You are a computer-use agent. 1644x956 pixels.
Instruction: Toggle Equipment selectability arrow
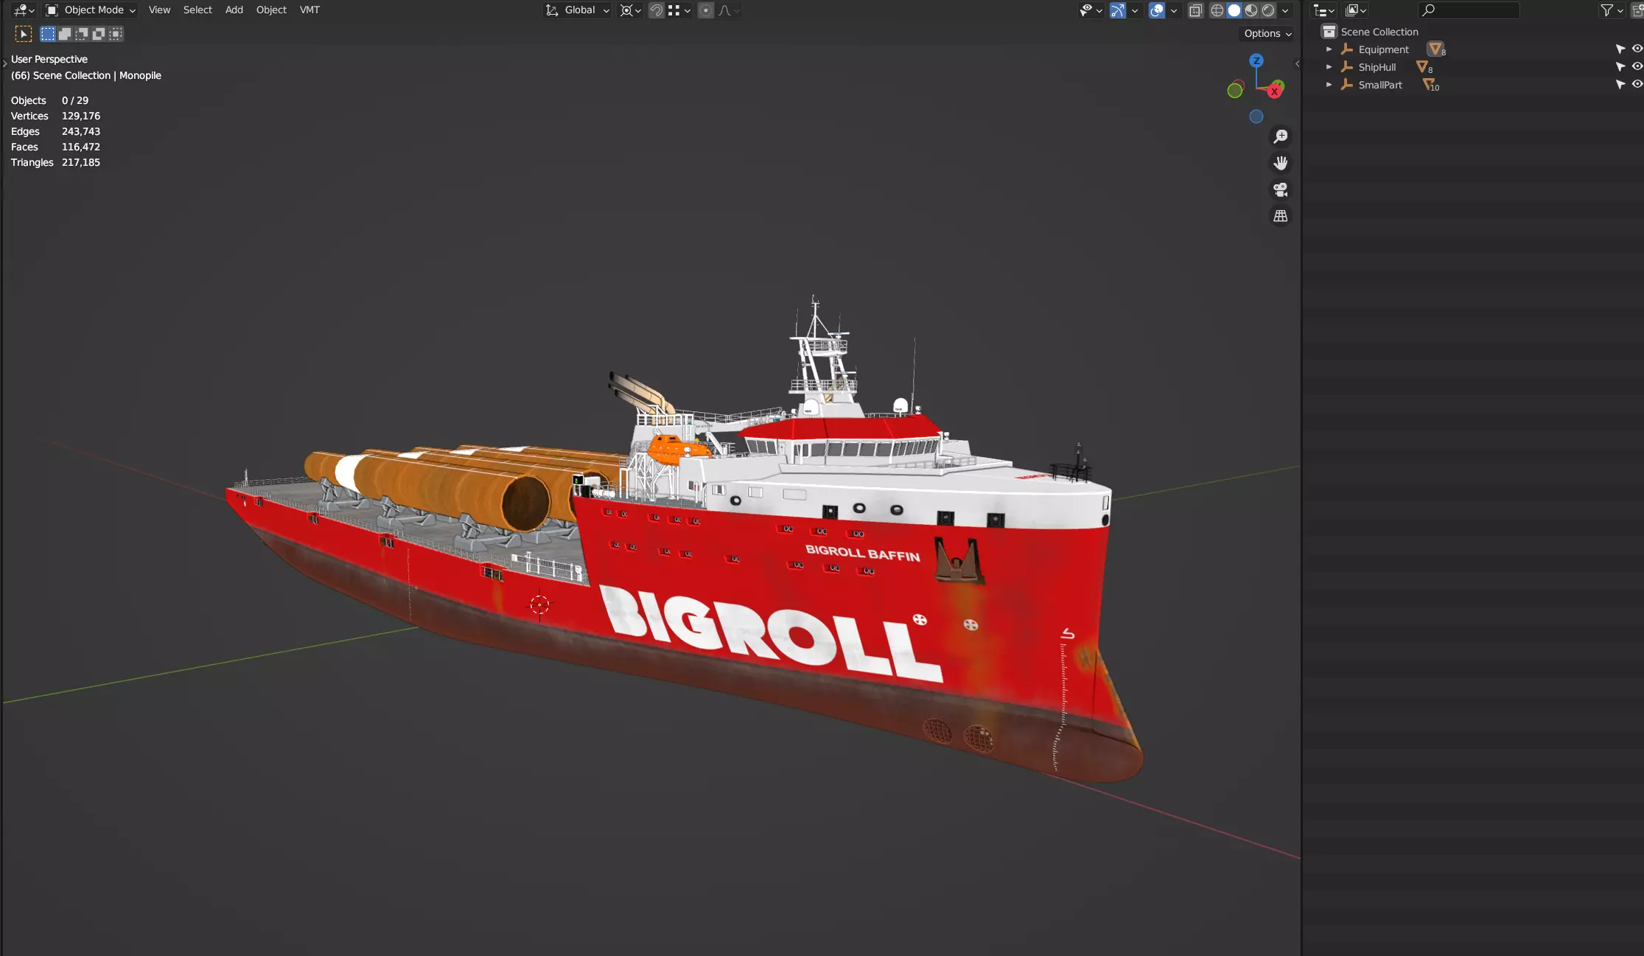[x=1620, y=49]
